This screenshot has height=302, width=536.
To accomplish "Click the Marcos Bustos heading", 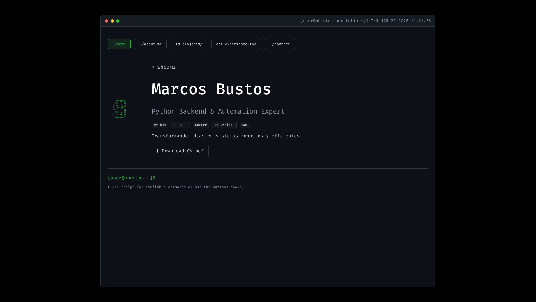I will [x=211, y=89].
